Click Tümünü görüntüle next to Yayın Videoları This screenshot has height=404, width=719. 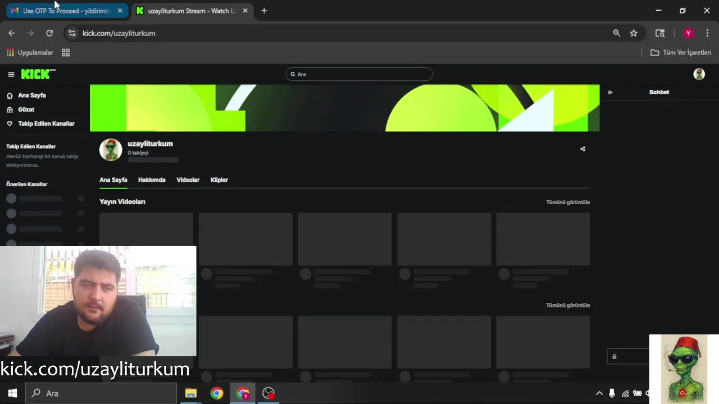click(x=568, y=202)
